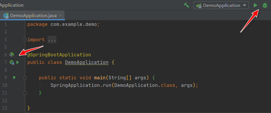Close the DemoApplication.java tab
Screen dimensions: 271x113
pos(60,15)
